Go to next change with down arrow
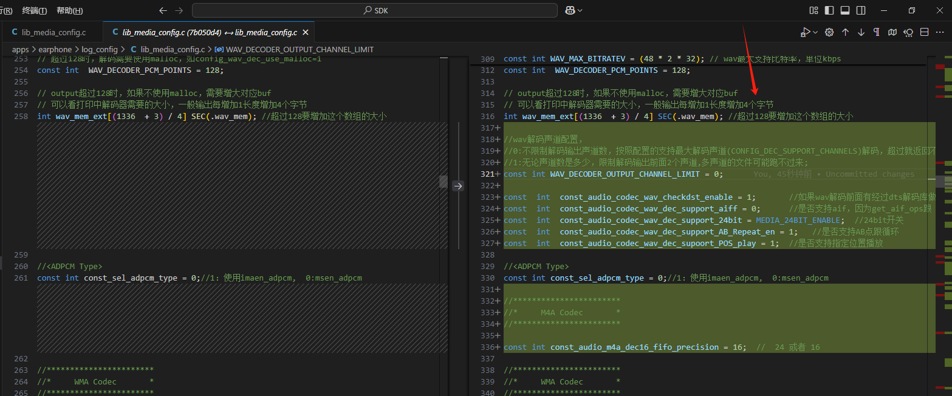 pos(861,32)
